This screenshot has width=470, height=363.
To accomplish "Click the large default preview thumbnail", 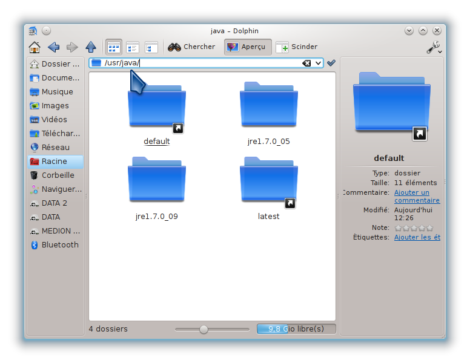I will click(391, 106).
